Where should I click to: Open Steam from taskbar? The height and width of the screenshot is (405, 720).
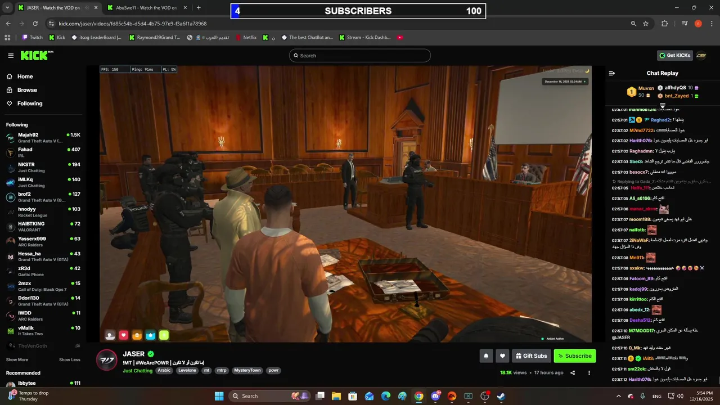501,396
